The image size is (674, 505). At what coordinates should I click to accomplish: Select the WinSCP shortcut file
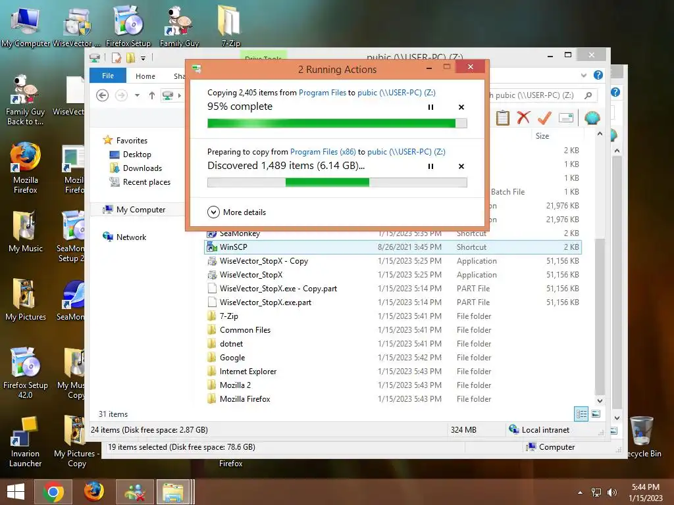[x=393, y=247]
